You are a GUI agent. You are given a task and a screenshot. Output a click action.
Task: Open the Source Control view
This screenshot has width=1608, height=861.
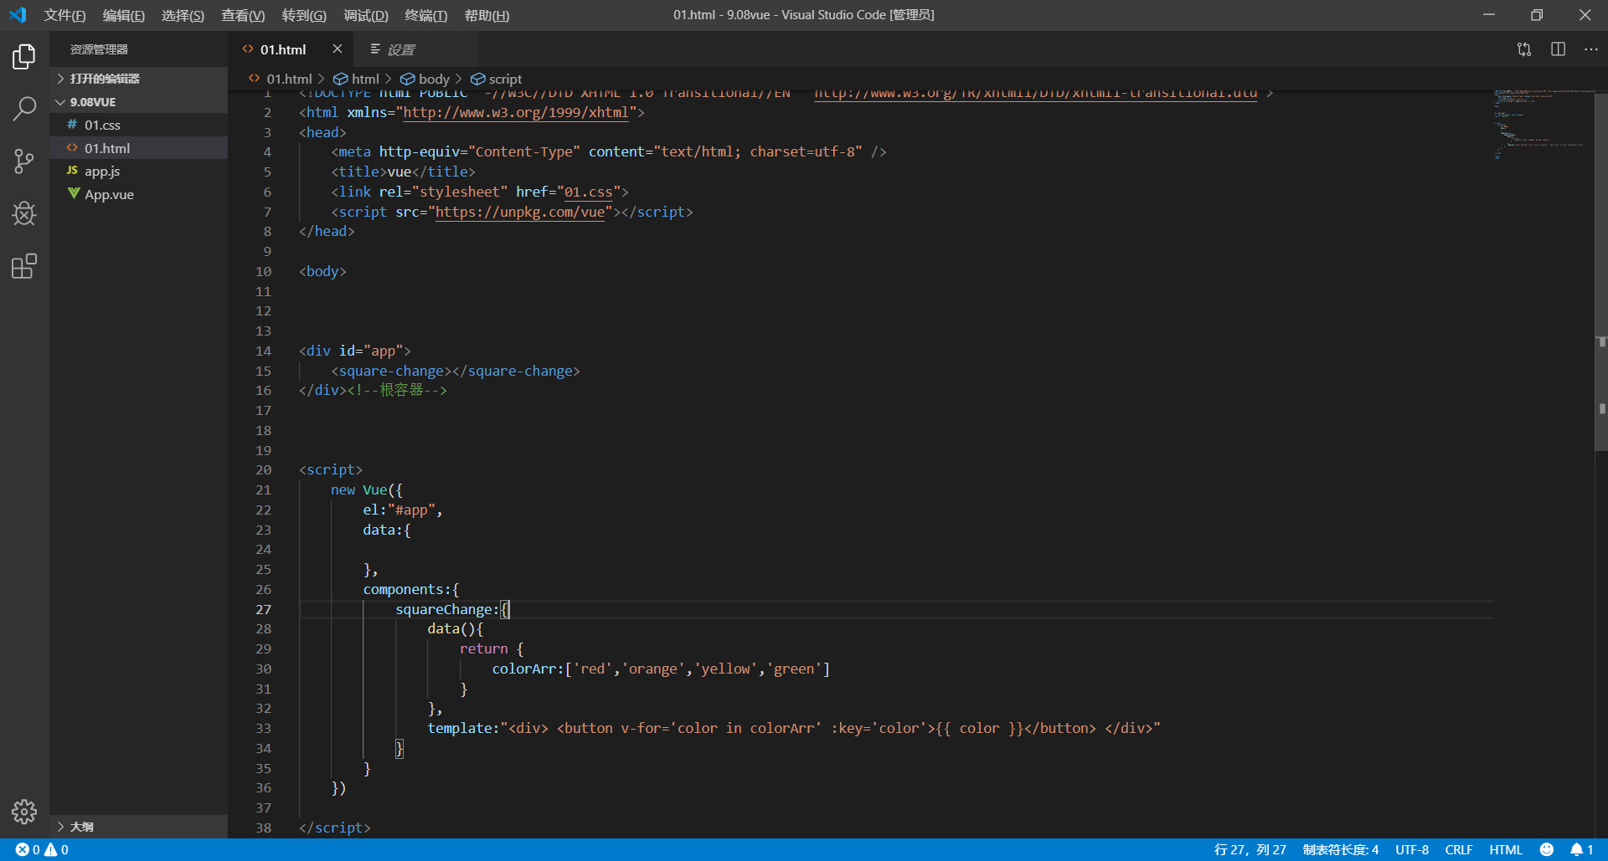click(x=24, y=161)
